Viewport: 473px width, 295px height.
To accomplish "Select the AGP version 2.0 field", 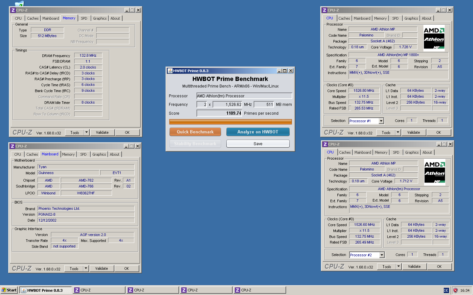I will coord(93,235).
